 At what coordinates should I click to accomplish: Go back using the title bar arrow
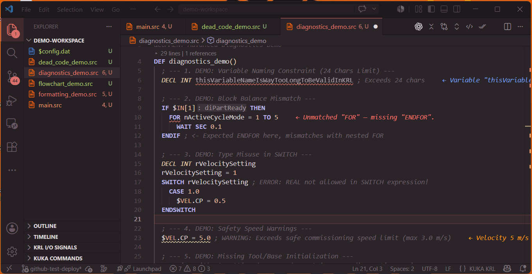click(x=158, y=9)
